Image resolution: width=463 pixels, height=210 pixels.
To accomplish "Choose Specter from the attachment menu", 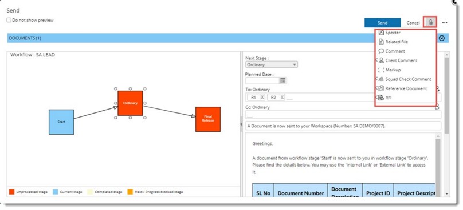I will (393, 33).
